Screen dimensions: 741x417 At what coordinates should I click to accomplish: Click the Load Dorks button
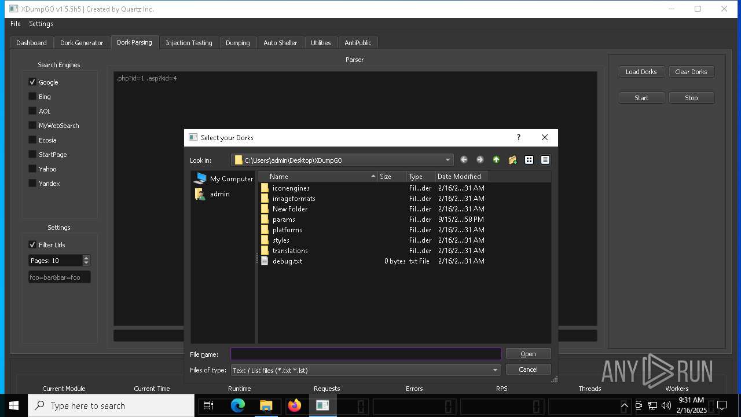(641, 72)
